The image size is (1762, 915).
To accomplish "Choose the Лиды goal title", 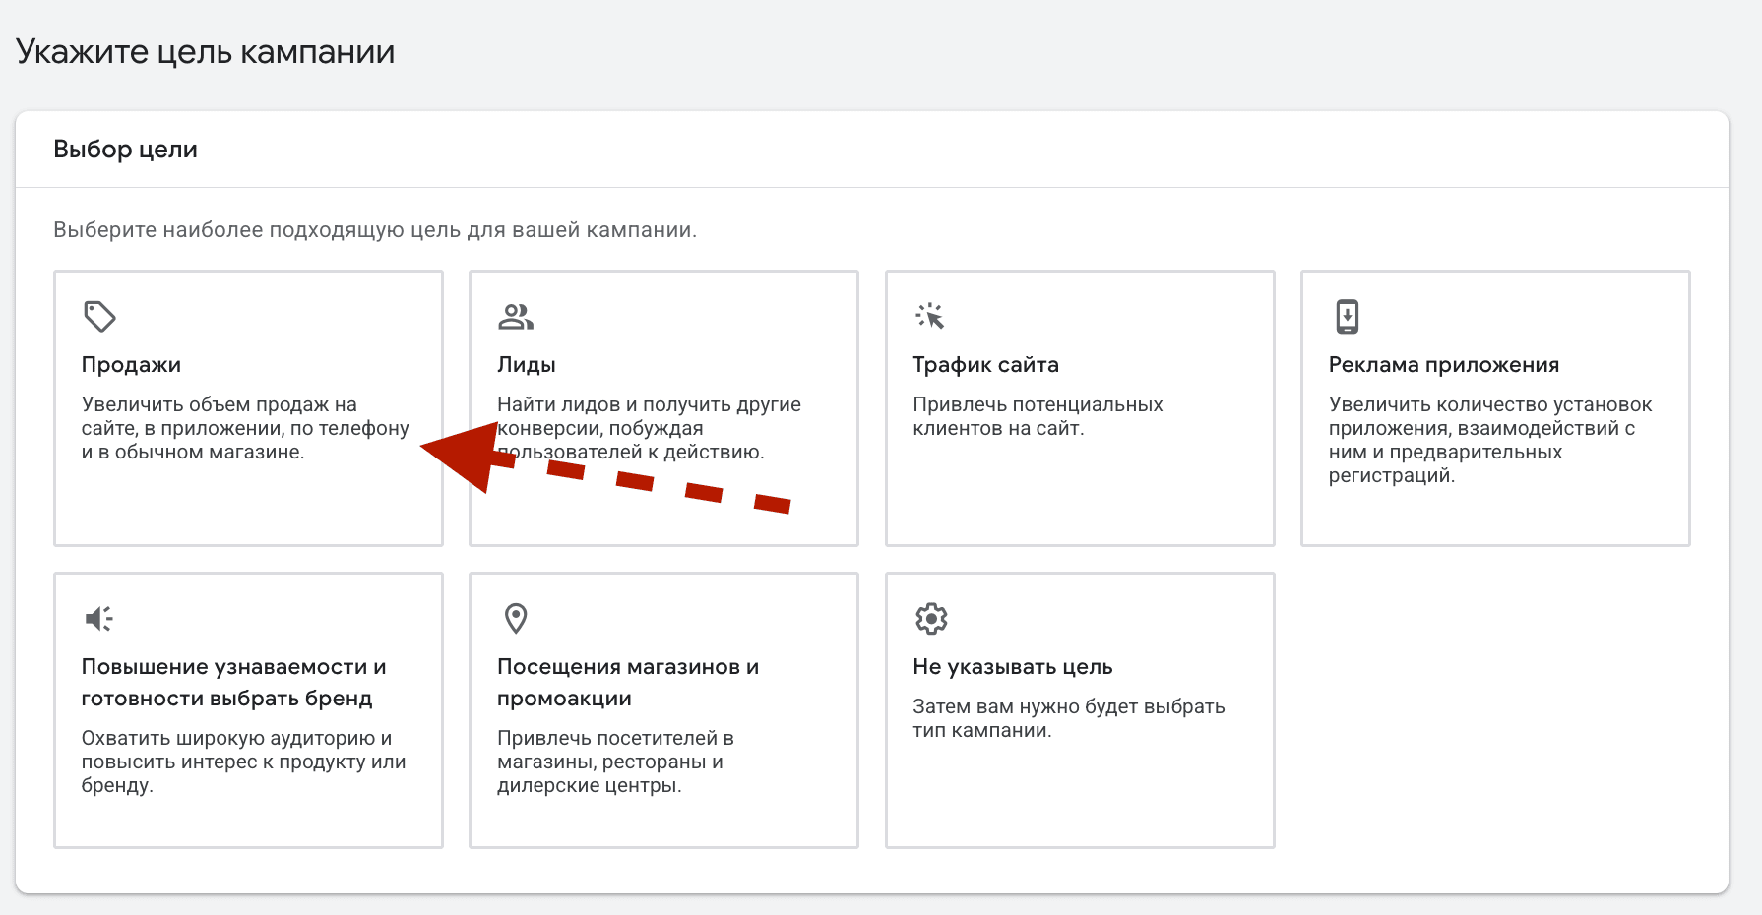I will (527, 365).
